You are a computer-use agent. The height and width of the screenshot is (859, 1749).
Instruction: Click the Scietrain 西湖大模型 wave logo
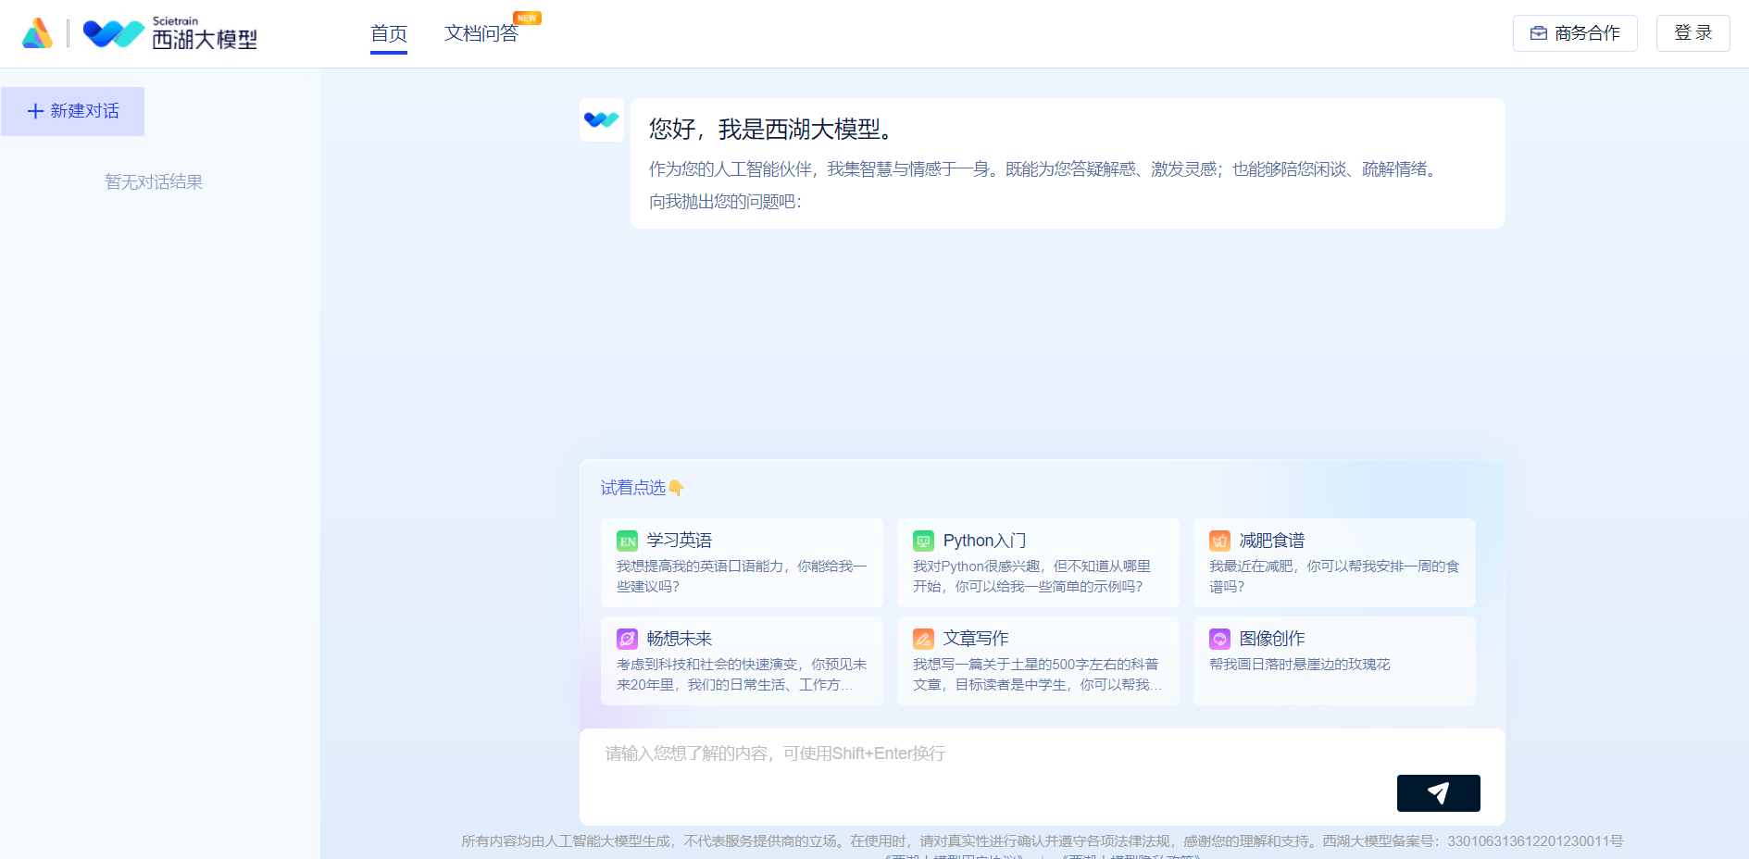pyautogui.click(x=170, y=33)
